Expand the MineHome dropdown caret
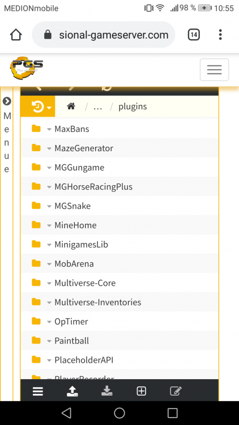This screenshot has width=239, height=425. pyautogui.click(x=49, y=226)
